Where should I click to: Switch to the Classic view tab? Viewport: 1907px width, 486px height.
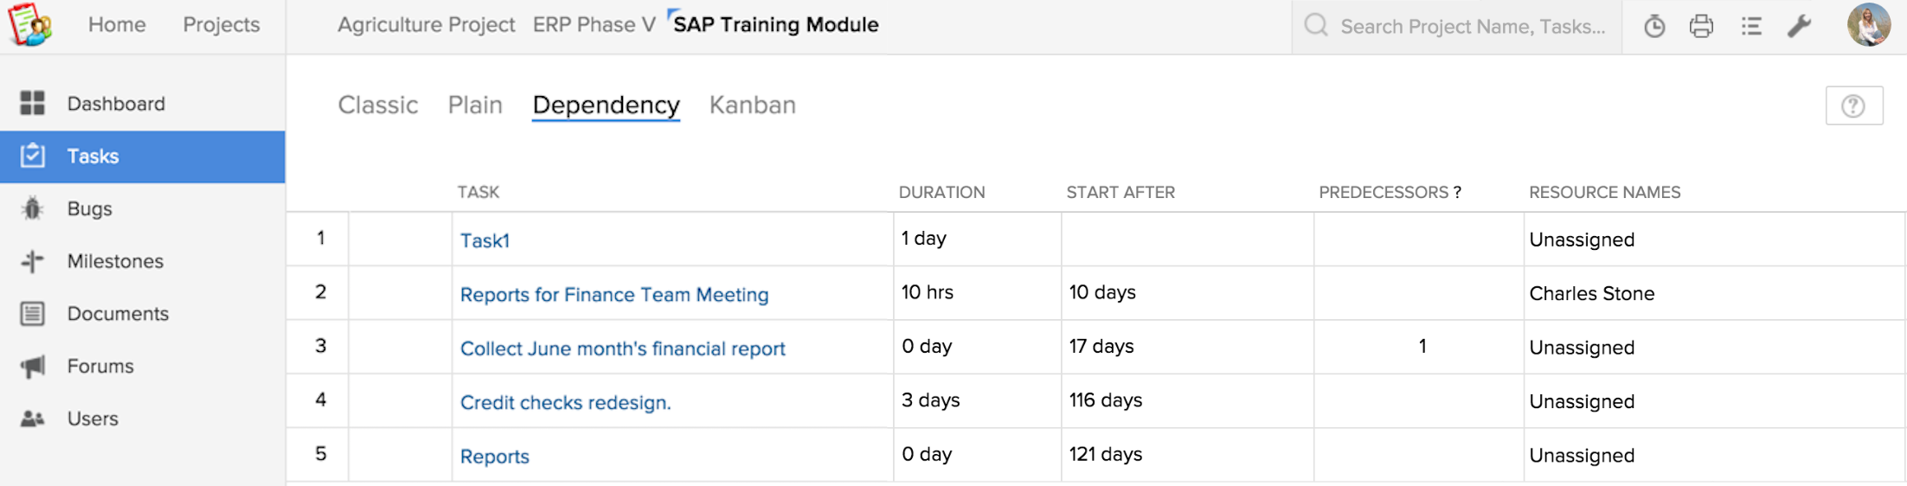pyautogui.click(x=377, y=106)
